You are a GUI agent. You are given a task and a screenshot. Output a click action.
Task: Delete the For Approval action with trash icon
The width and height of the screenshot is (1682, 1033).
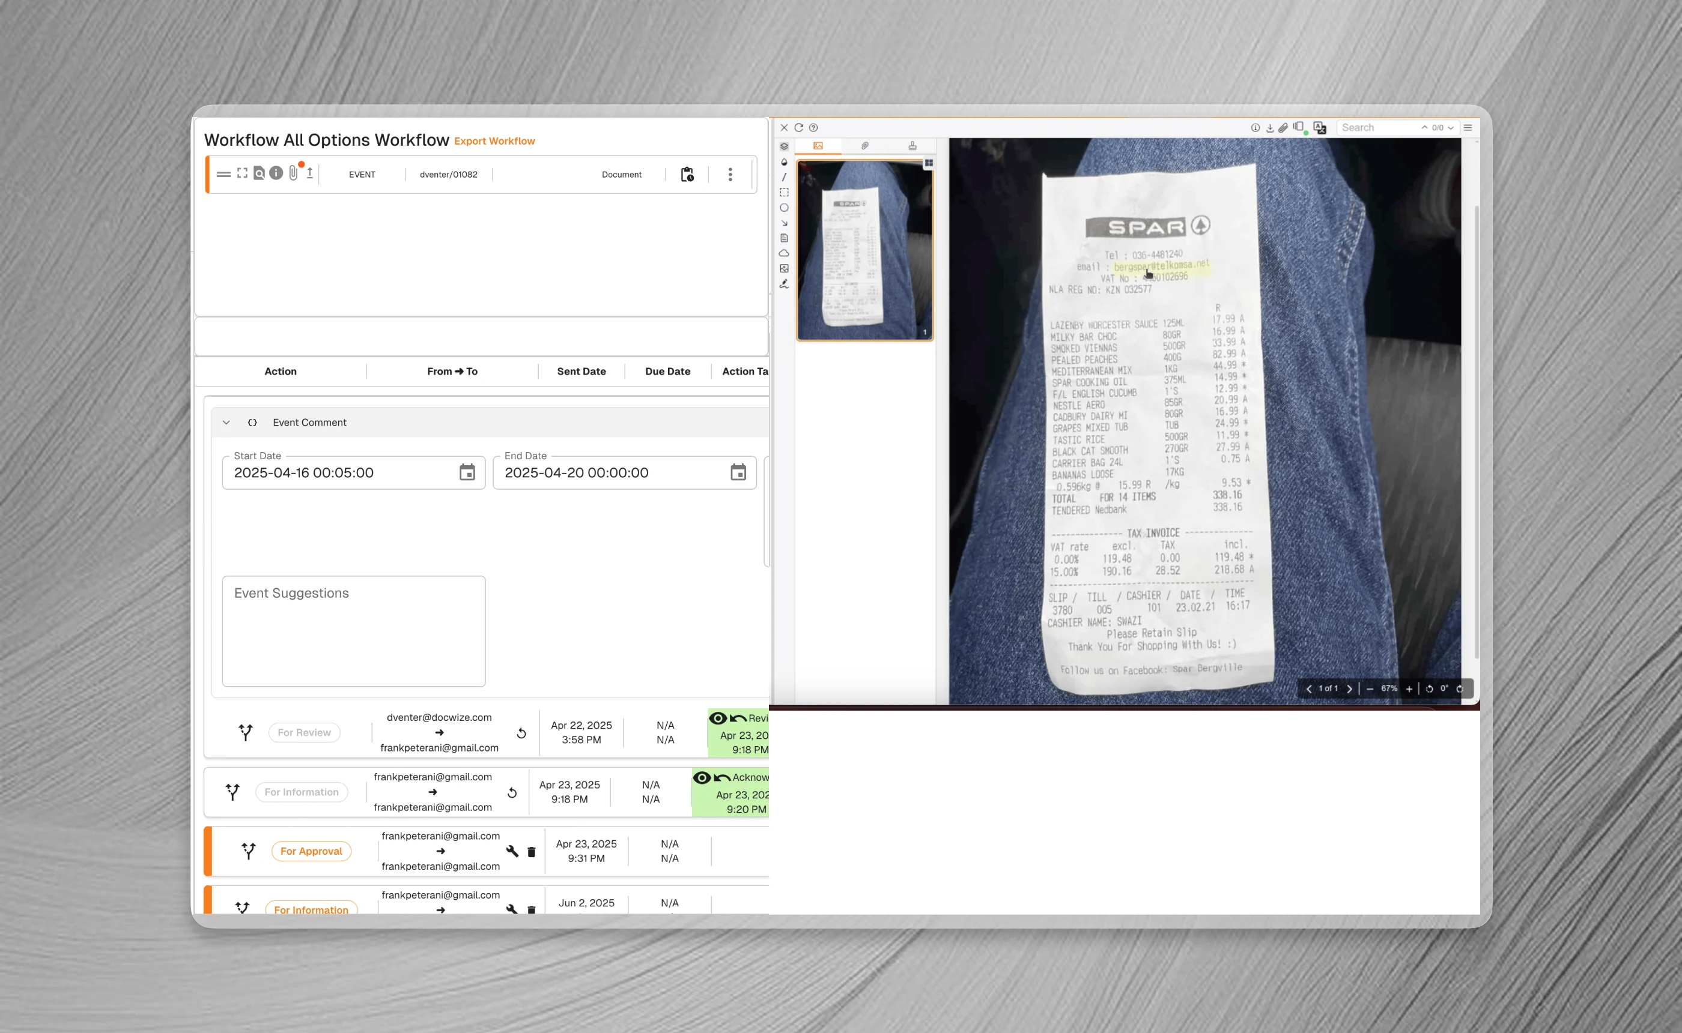click(x=531, y=852)
